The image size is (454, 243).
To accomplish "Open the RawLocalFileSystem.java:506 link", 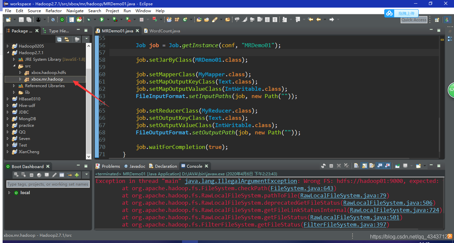I will (x=388, y=203).
